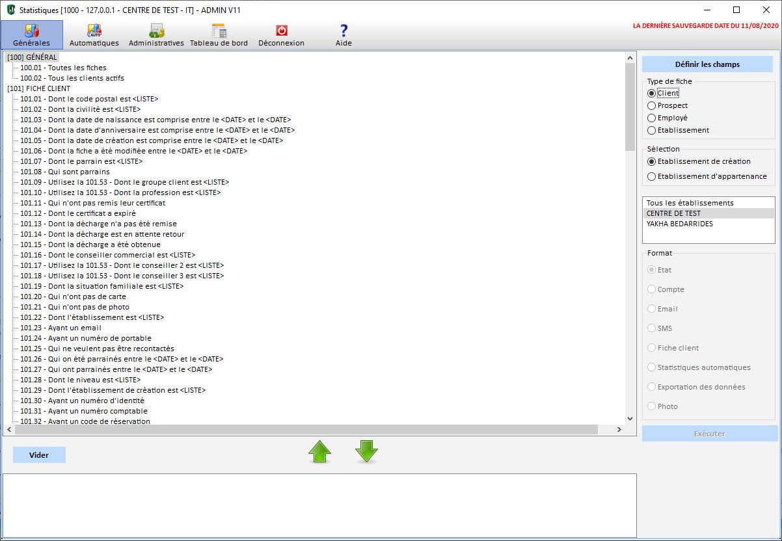Click the green down arrow icon
The width and height of the screenshot is (782, 541).
[366, 451]
